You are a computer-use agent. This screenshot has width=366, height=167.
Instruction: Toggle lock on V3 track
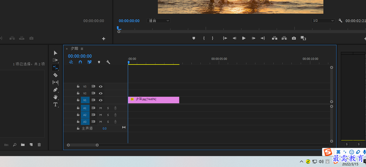pyautogui.click(x=78, y=86)
